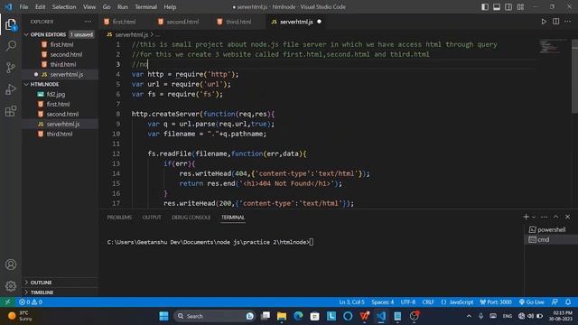The width and height of the screenshot is (578, 325).
Task: Maximize the terminal panel size chevron
Action: point(556,217)
